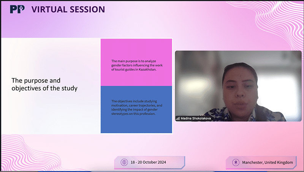Click the location pin icon

(x=236, y=163)
